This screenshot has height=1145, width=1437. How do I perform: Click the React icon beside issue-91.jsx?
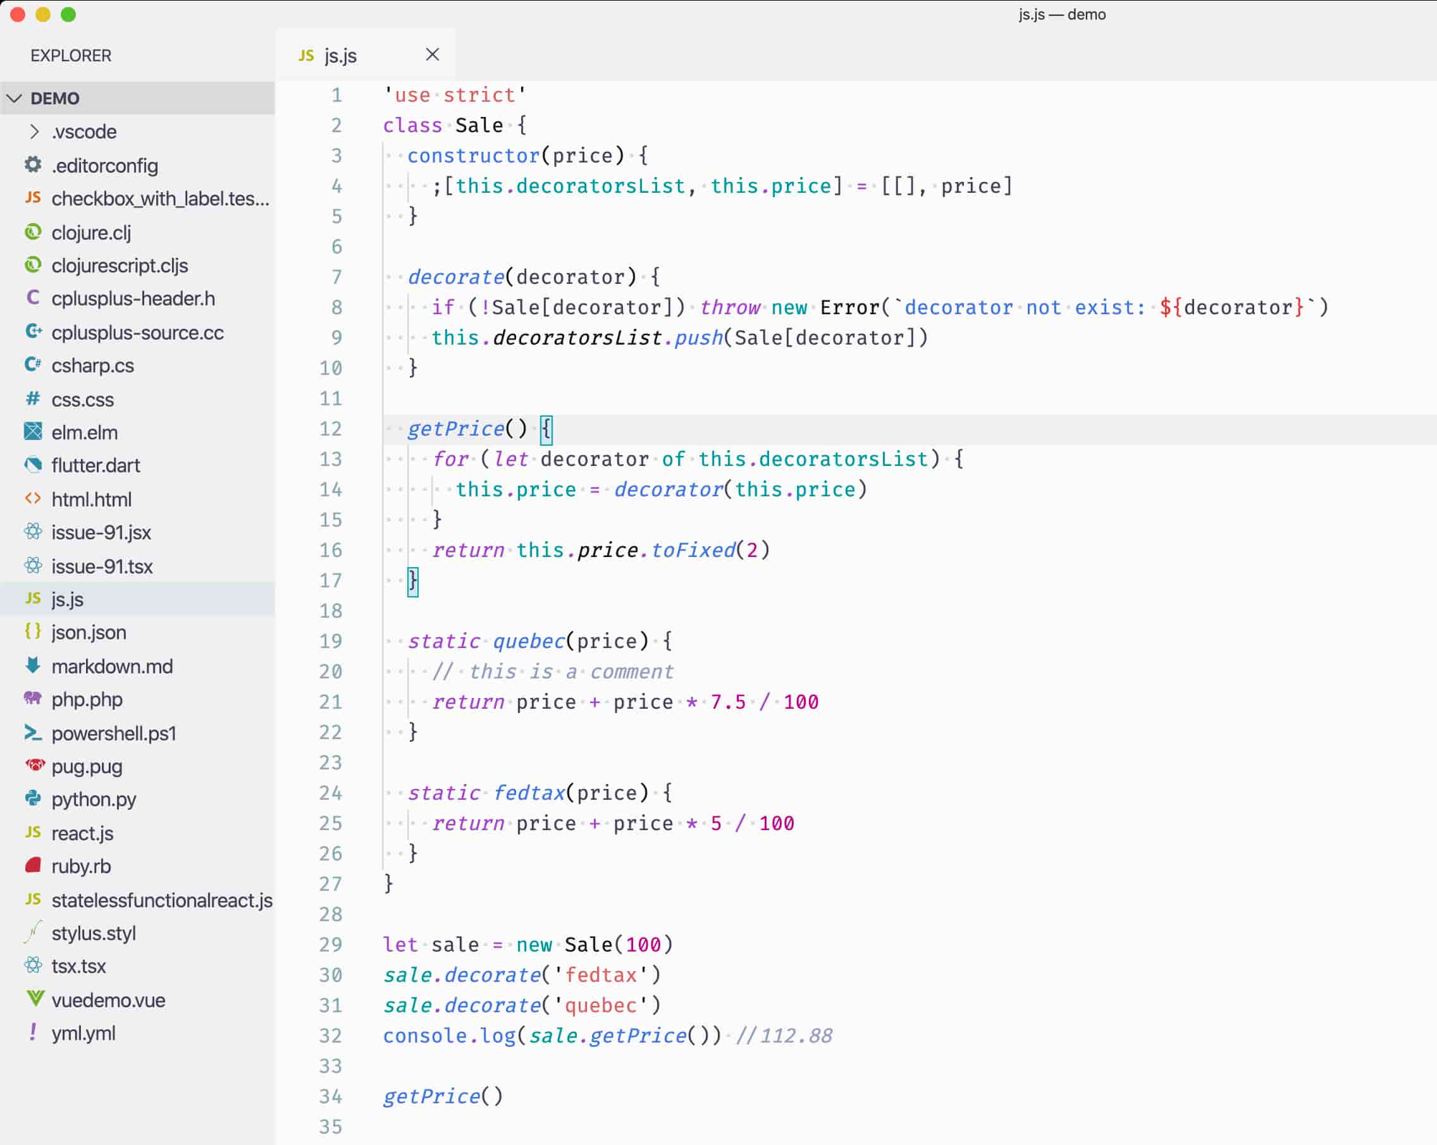click(33, 532)
